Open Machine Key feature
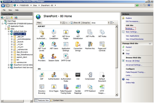Viewport: 154px width, 103px height. 90,45
